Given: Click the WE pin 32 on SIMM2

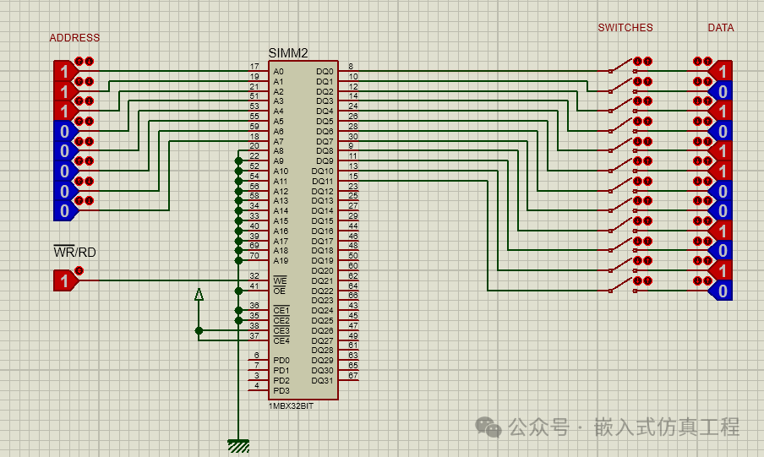Looking at the screenshot, I should pos(259,280).
